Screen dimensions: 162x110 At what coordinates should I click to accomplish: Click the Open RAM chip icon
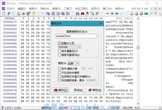tap(141, 13)
